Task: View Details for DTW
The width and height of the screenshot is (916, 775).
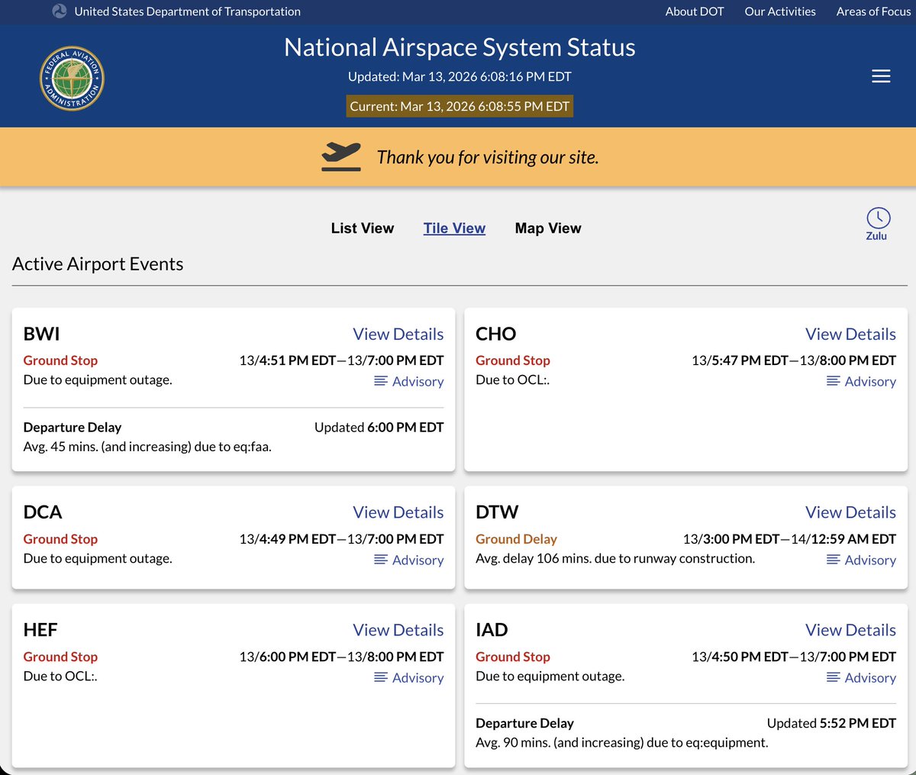Action: tap(850, 512)
